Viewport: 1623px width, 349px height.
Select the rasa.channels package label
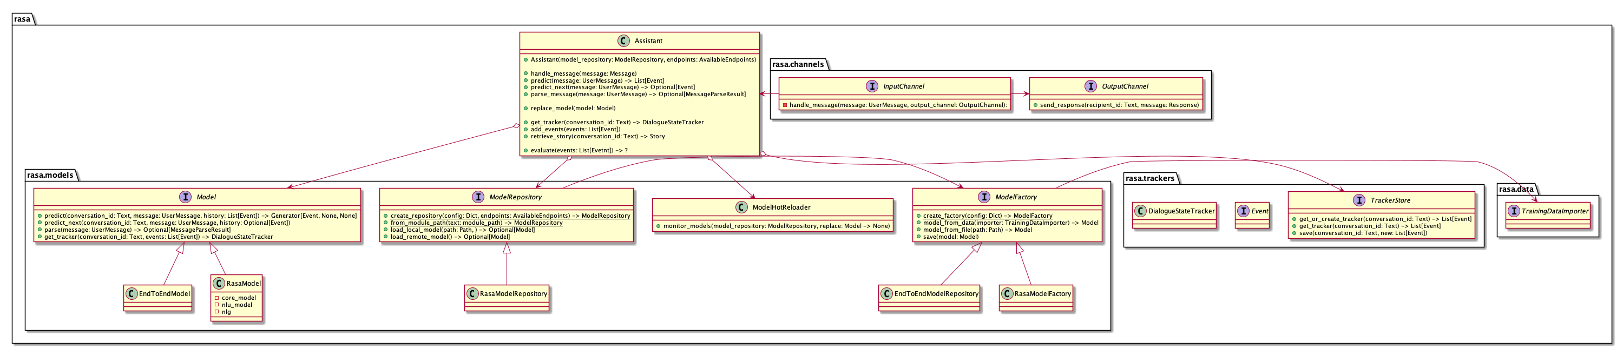tap(798, 64)
